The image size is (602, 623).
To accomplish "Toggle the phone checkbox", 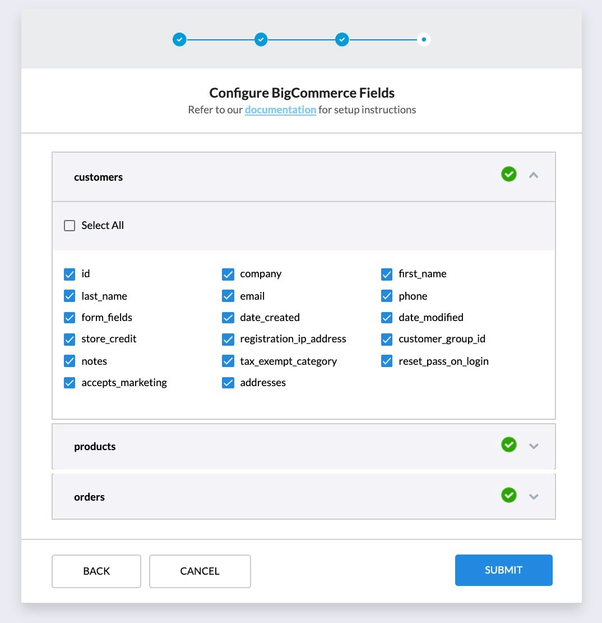I will coord(387,296).
